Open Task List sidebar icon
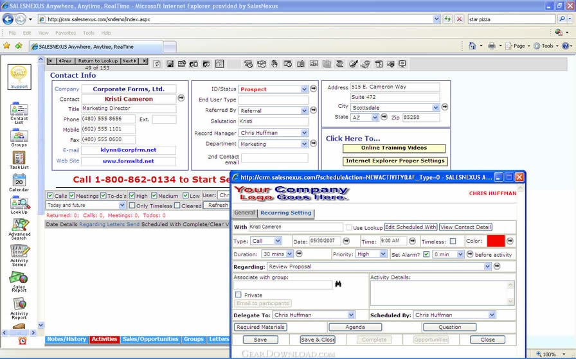The width and height of the screenshot is (576, 359). tap(19, 161)
